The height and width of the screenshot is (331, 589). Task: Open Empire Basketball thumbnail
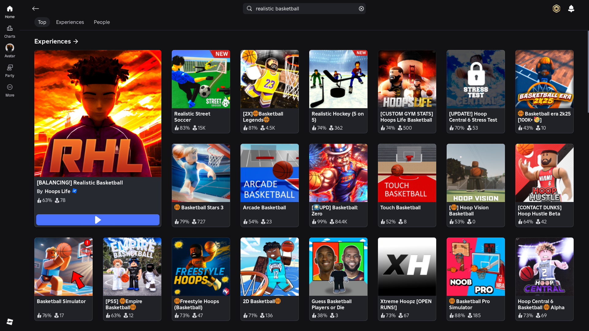(132, 267)
